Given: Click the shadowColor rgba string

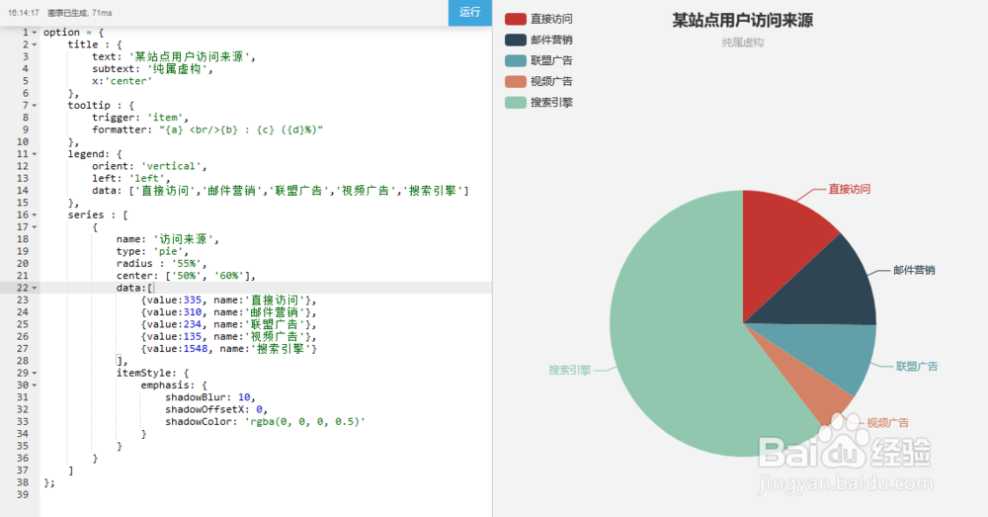Looking at the screenshot, I should [305, 422].
